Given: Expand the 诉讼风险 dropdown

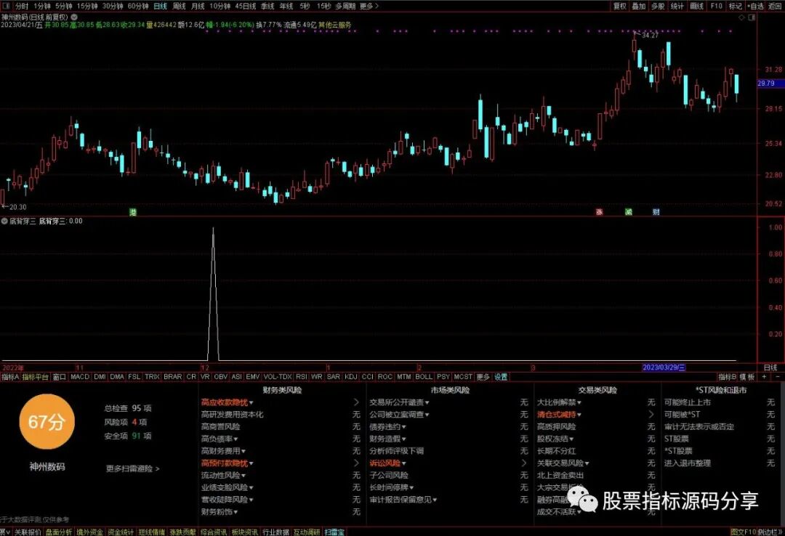Looking at the screenshot, I should [387, 463].
